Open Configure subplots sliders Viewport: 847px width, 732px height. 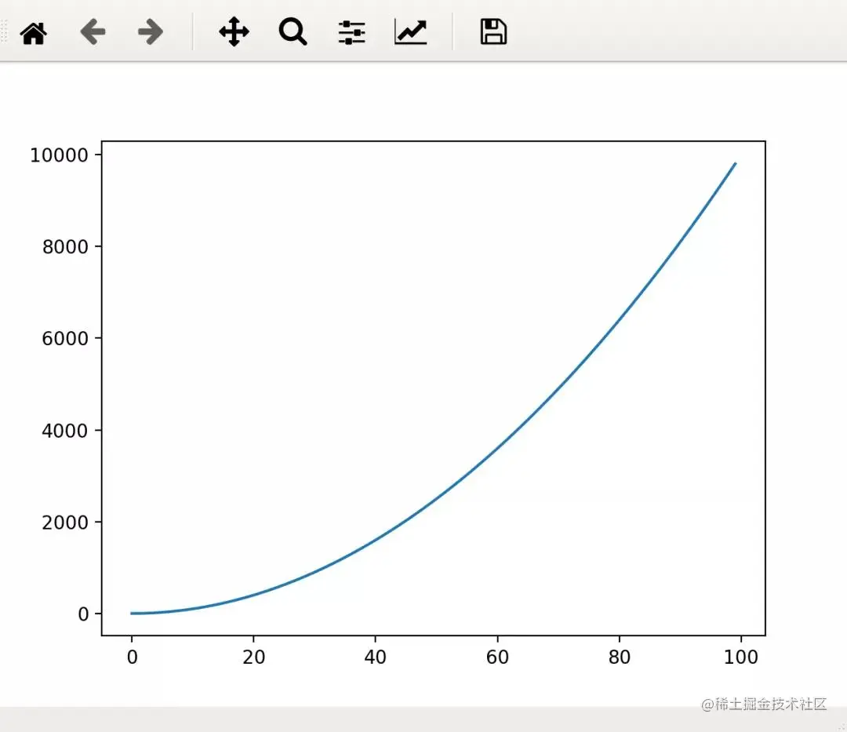351,32
